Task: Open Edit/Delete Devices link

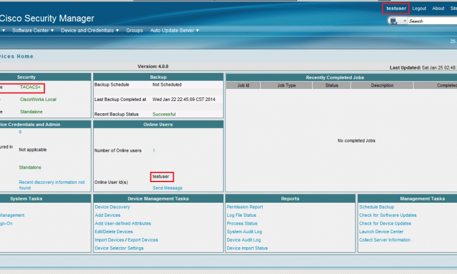Action: tap(114, 232)
